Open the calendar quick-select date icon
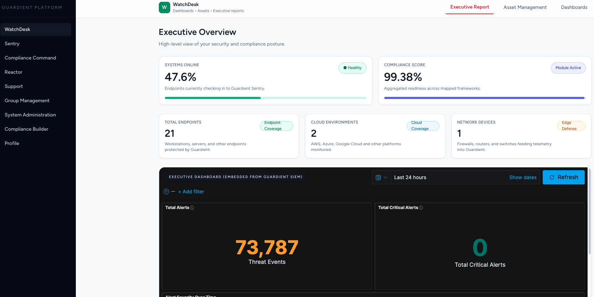 378,177
